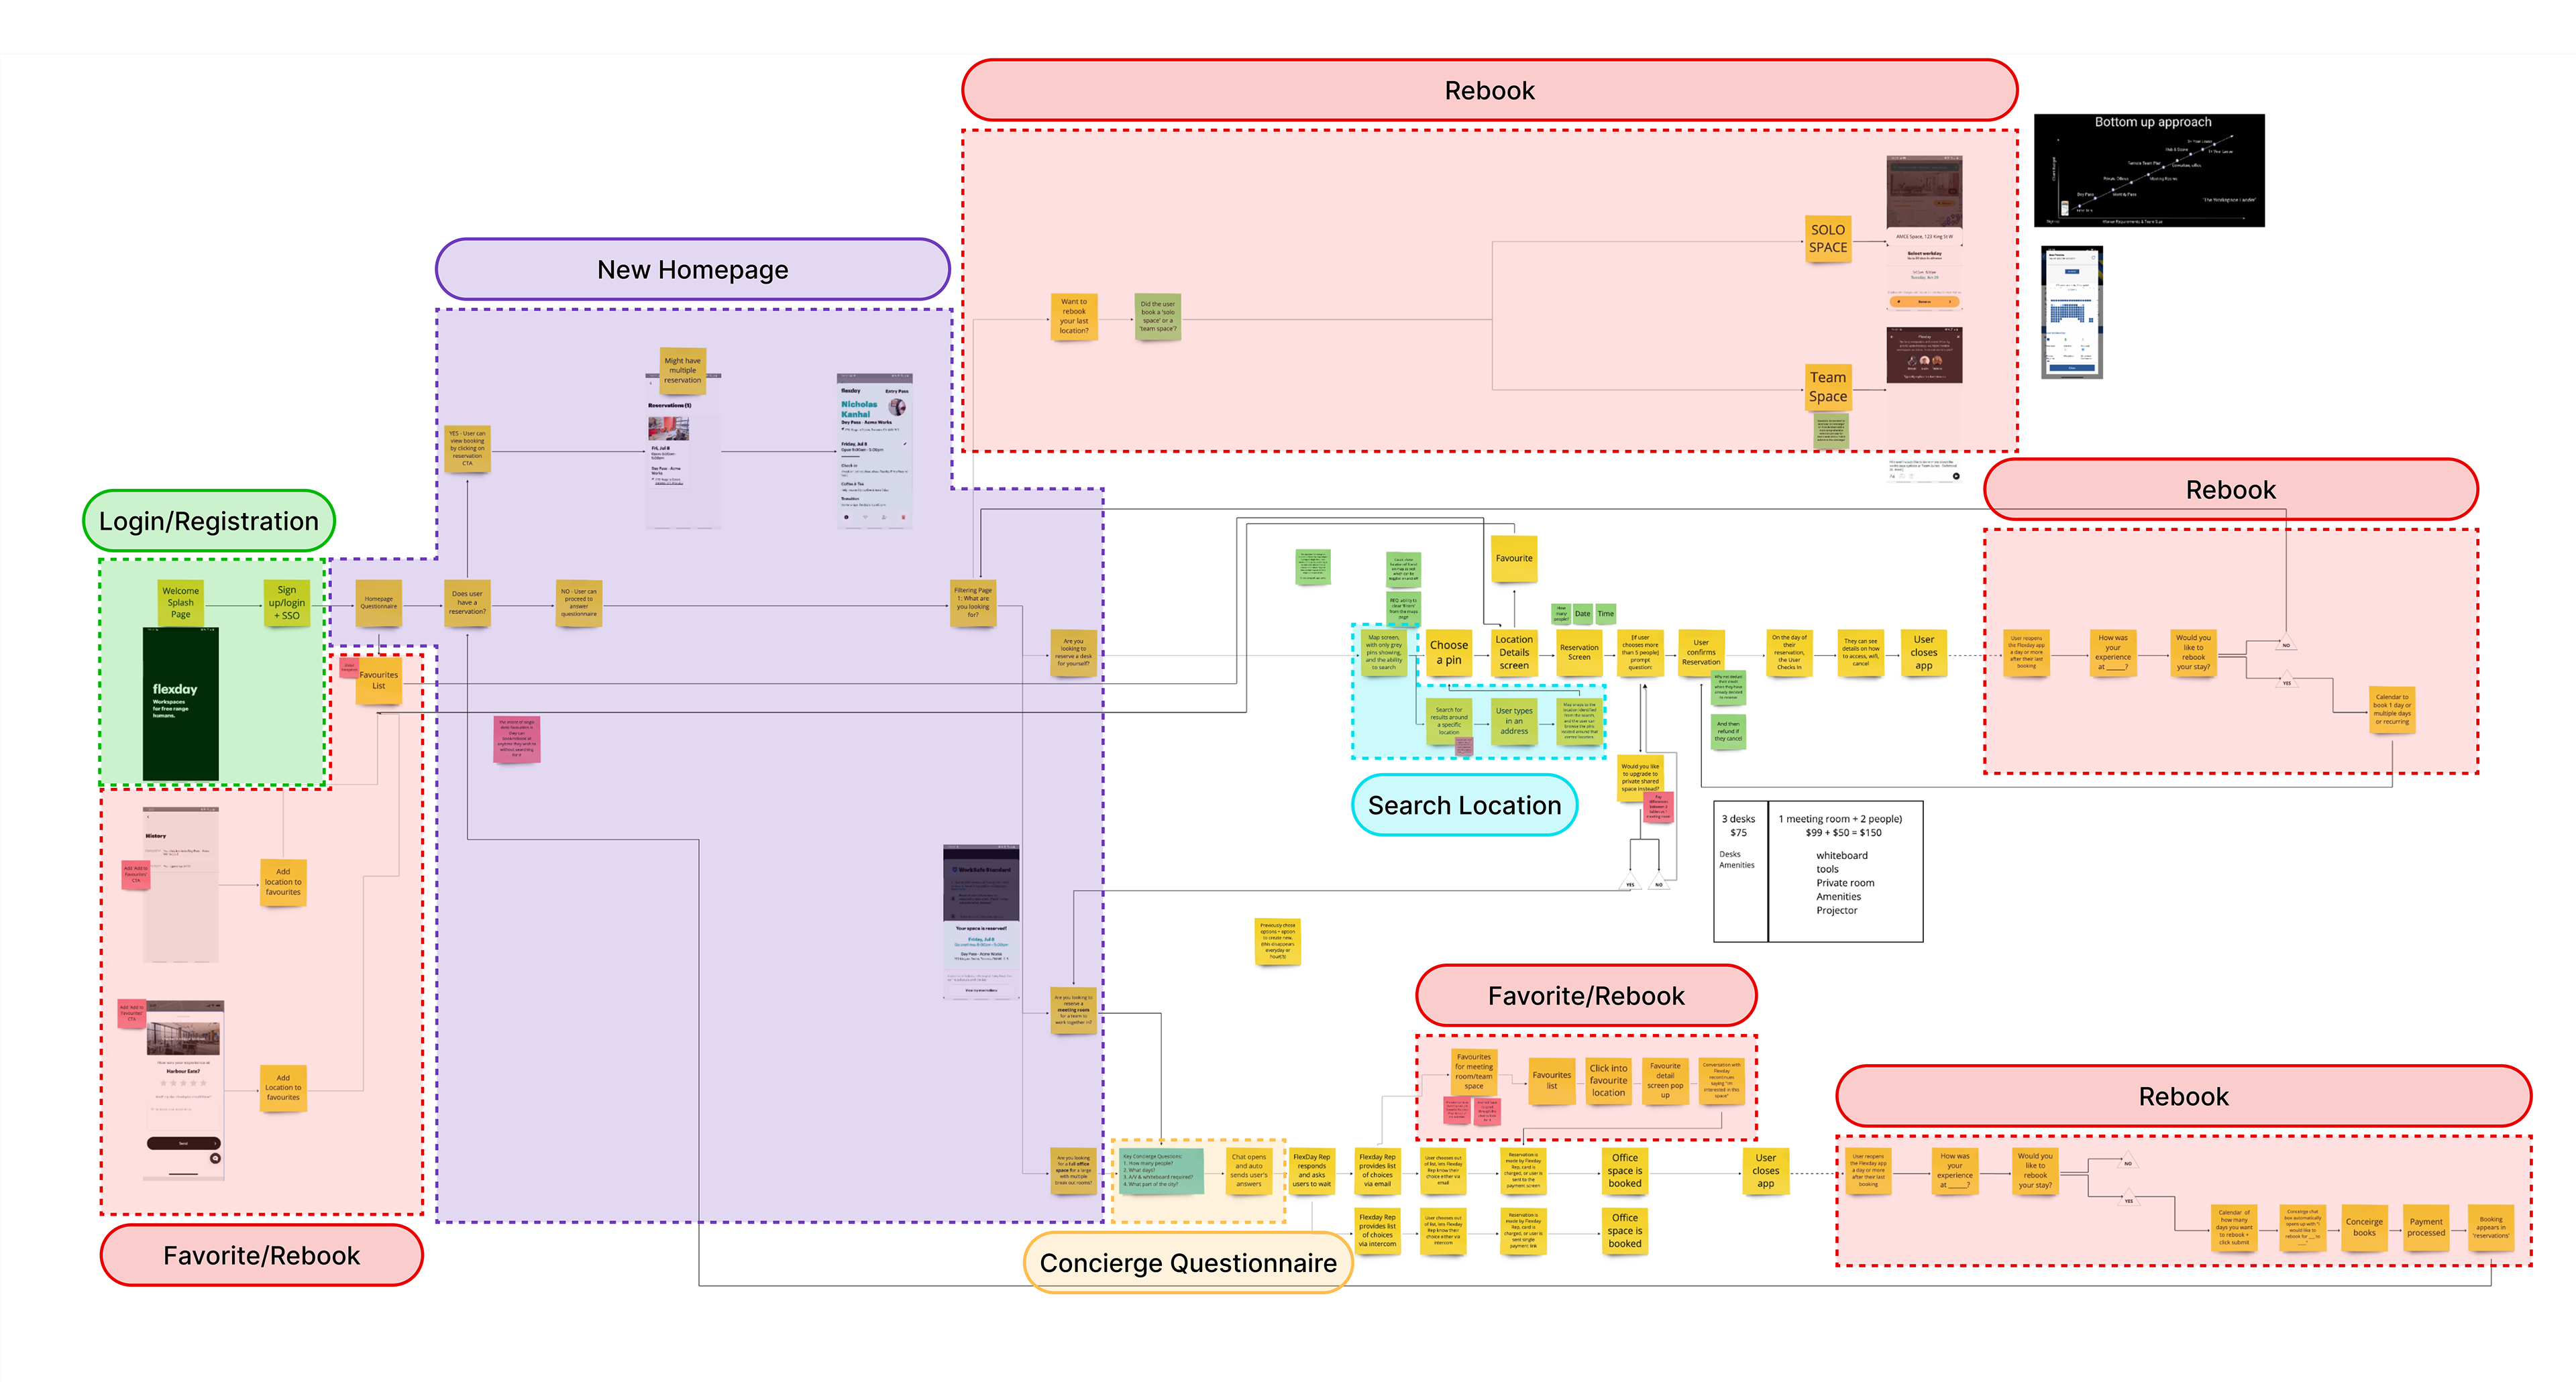Select the "Login/Registration" green section label
This screenshot has height=1382, width=2576.
tap(208, 520)
